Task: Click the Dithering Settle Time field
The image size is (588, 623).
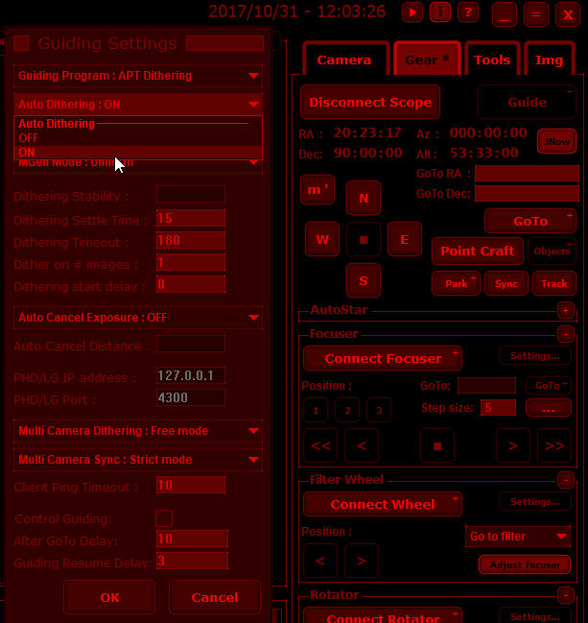Action: [x=190, y=219]
